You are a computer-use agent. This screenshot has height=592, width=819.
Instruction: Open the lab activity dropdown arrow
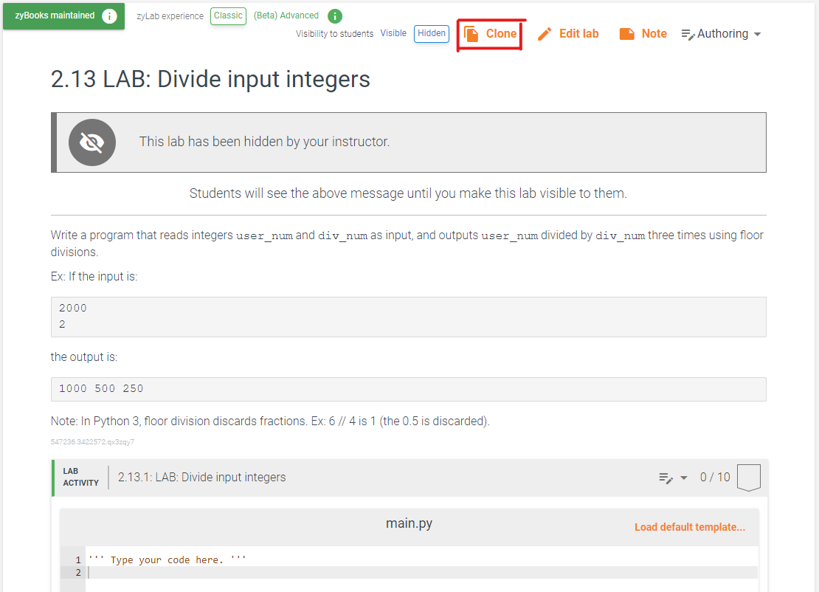pos(684,478)
